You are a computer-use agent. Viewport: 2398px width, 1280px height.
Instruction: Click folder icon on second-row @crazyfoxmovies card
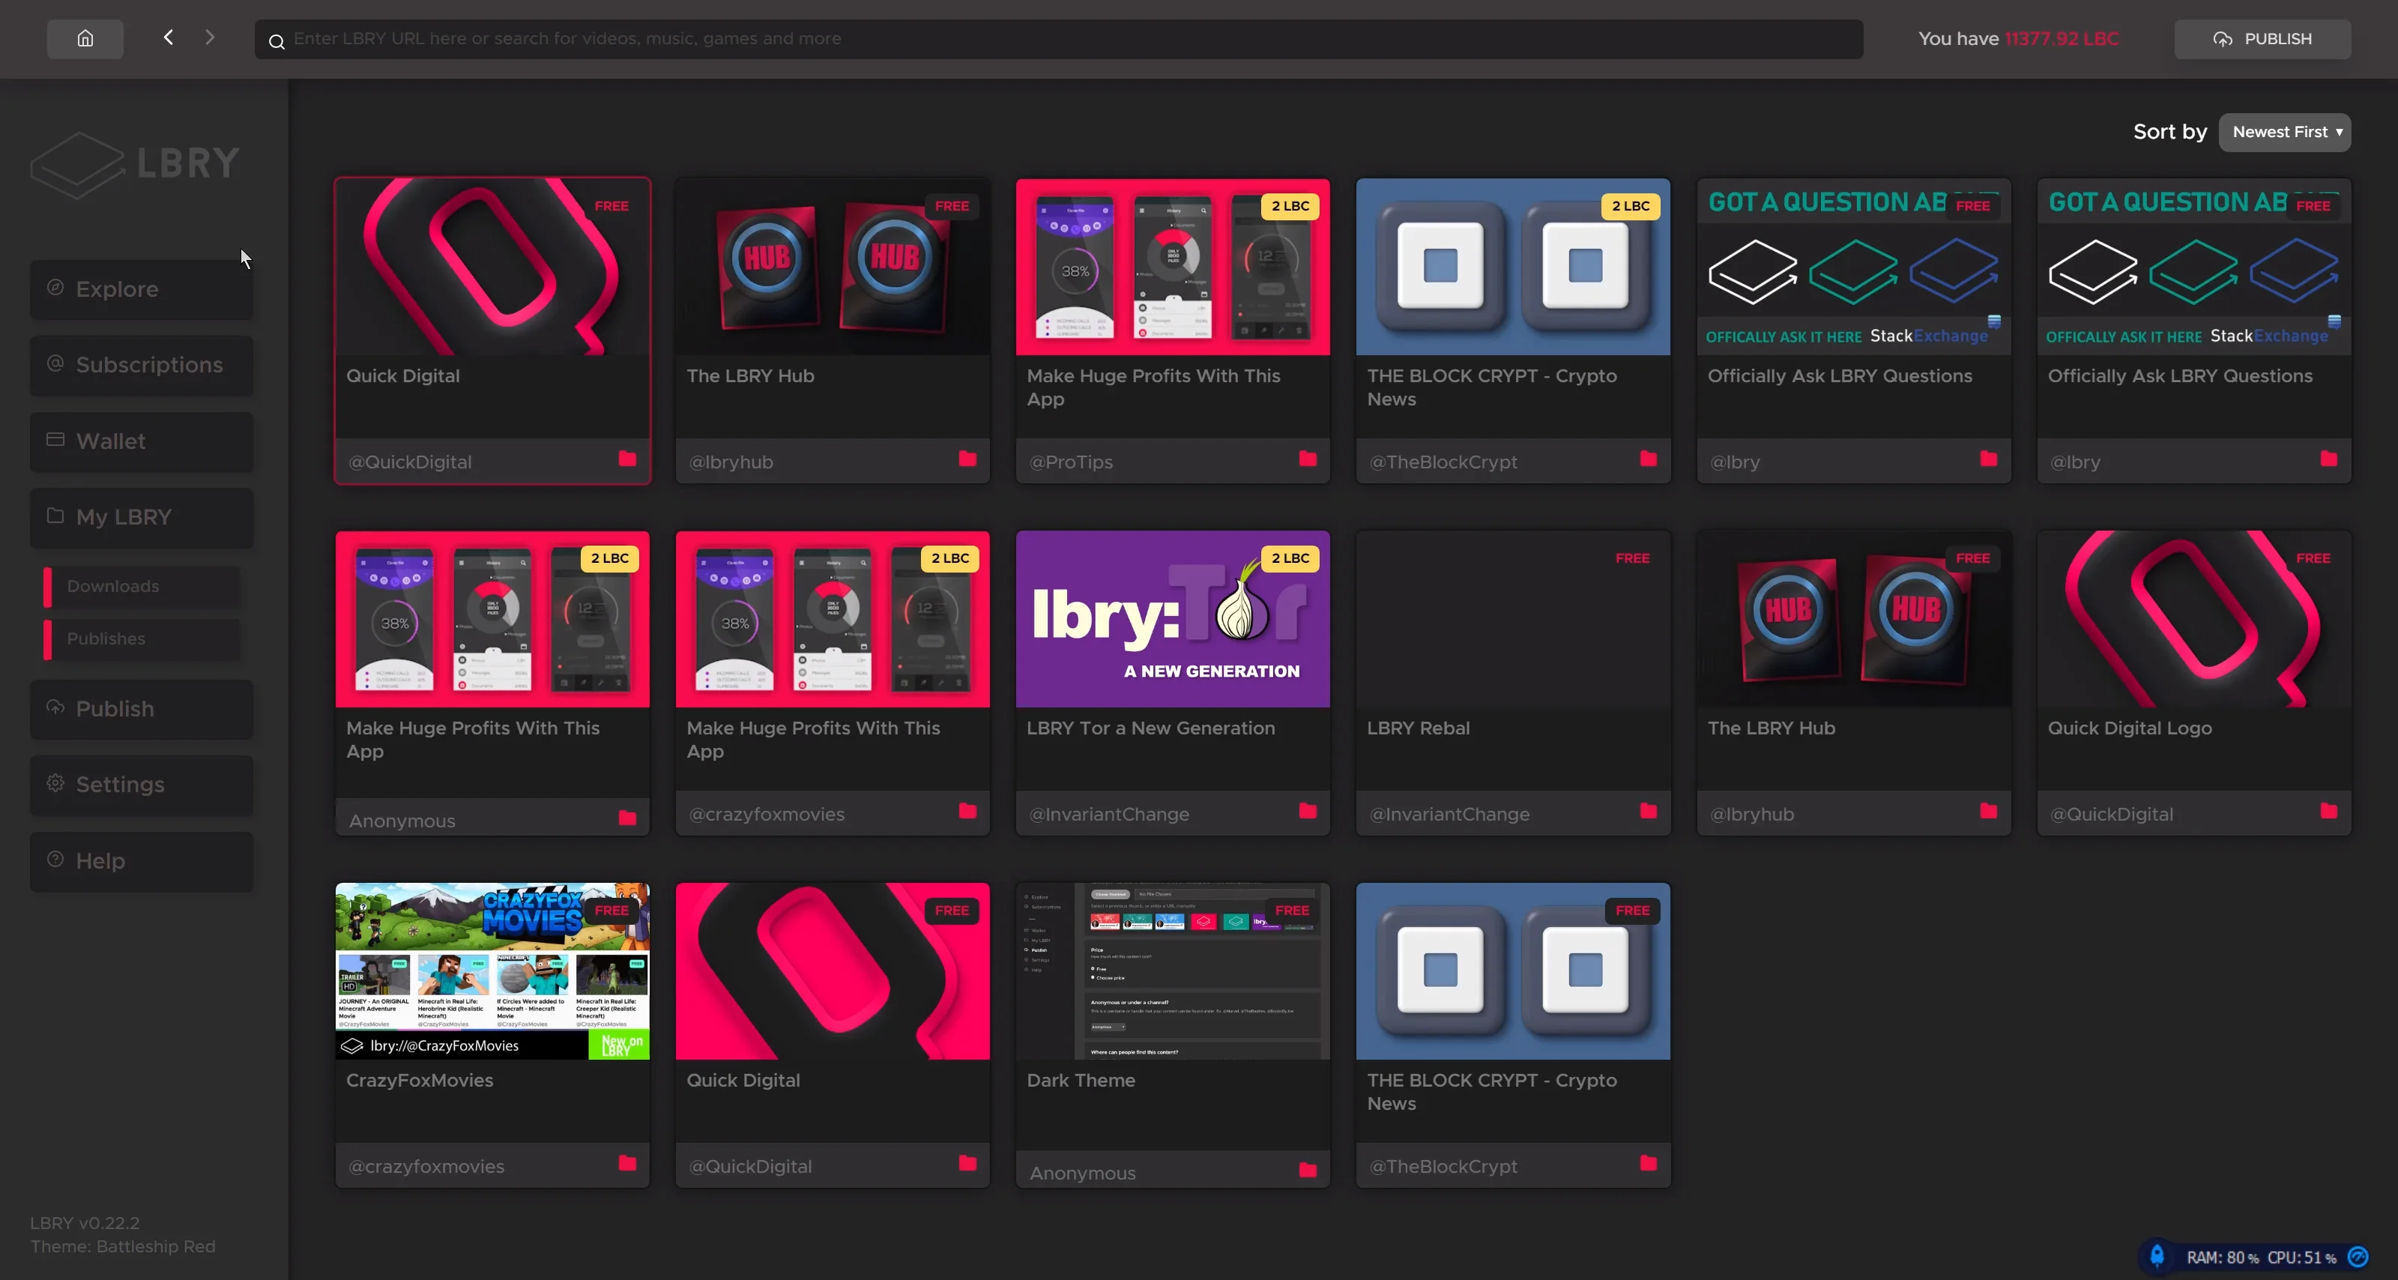tap(968, 811)
